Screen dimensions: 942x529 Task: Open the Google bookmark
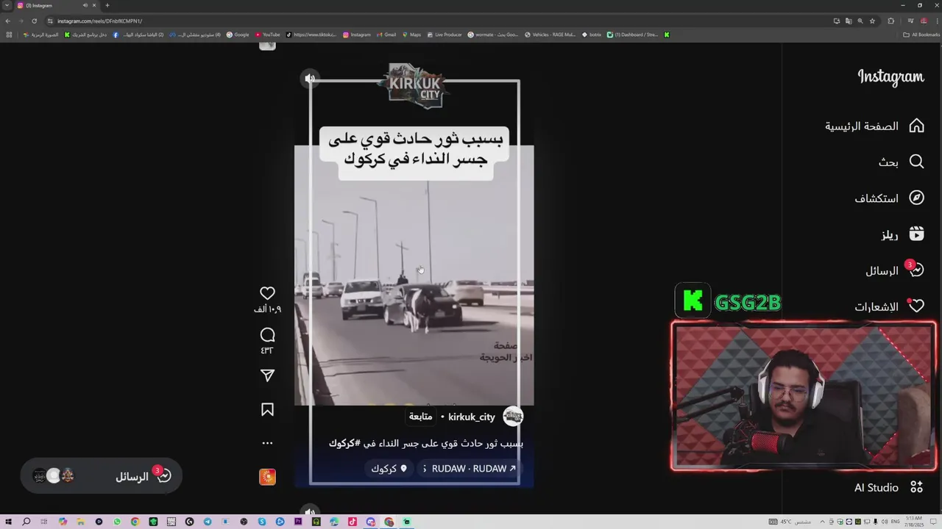click(238, 35)
